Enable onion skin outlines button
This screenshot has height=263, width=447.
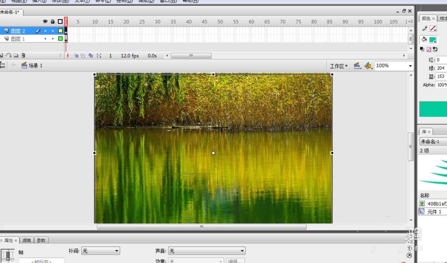[83, 56]
